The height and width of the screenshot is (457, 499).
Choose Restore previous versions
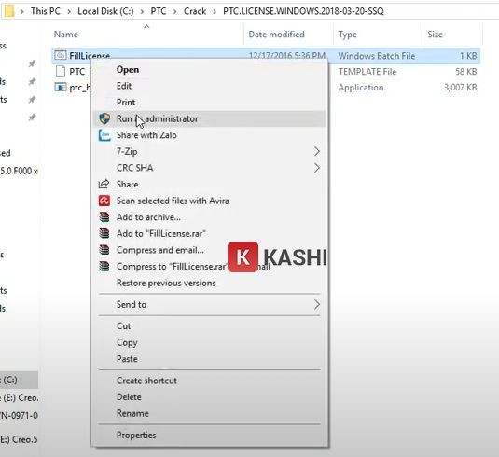click(x=210, y=283)
